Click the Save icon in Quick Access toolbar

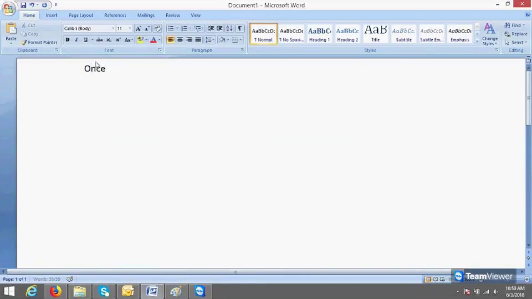(x=23, y=5)
